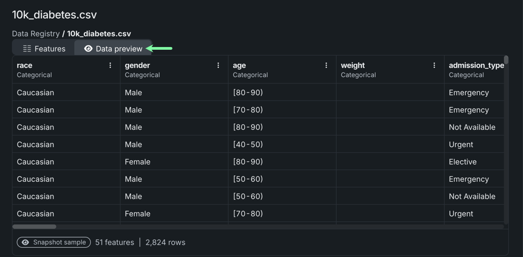Toggle the Snapshot sample badge
The image size is (523, 257).
(x=53, y=242)
